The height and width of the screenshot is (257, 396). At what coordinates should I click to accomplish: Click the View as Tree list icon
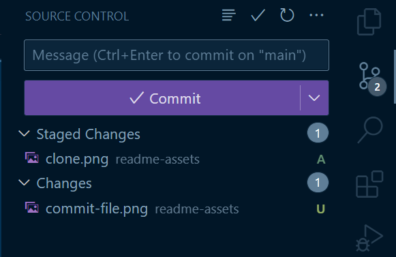click(x=228, y=15)
